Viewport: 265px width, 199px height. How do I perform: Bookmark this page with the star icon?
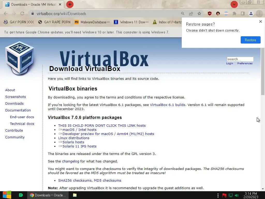tap(199, 13)
